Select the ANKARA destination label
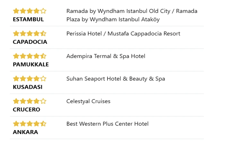The image size is (236, 148). click(25, 132)
